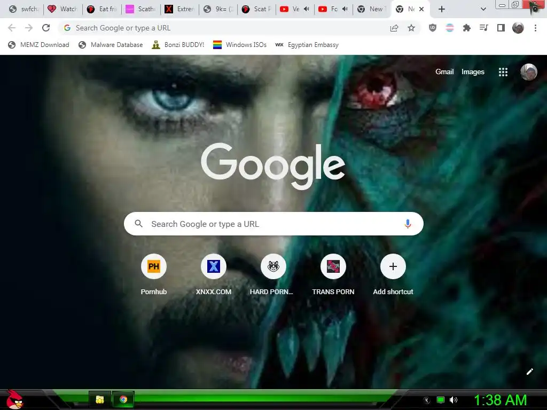Switch to the swfch tab
Image resolution: width=547 pixels, height=410 pixels.
point(24,9)
